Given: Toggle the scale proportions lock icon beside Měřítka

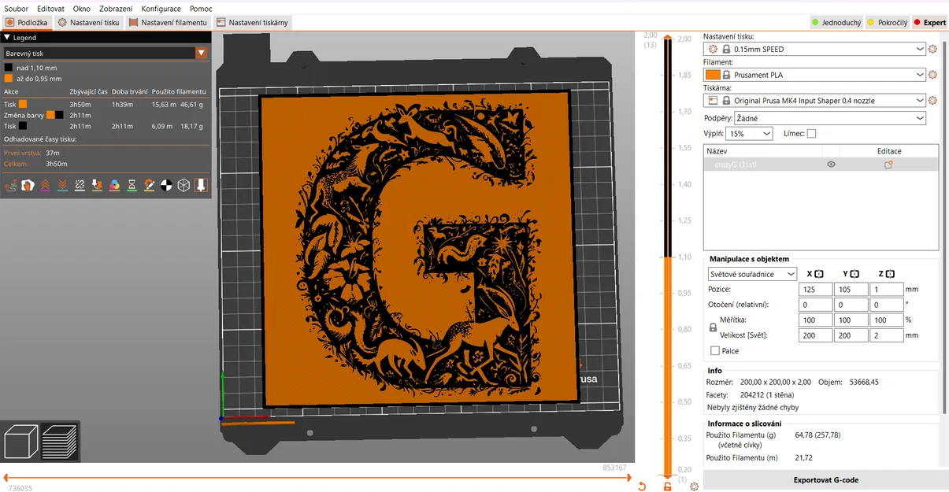Looking at the screenshot, I should [713, 327].
